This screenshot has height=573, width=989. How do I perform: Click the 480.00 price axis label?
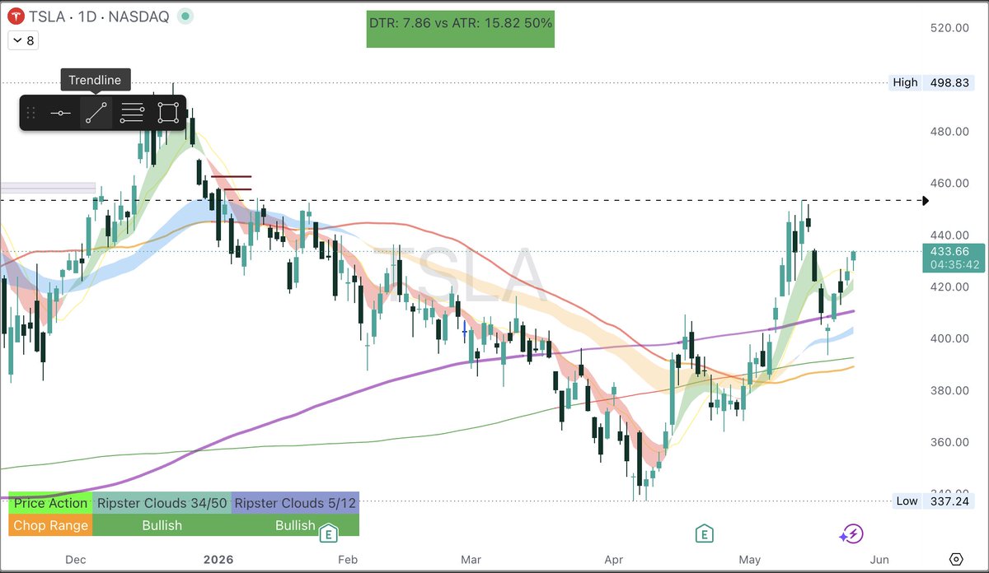pyautogui.click(x=948, y=131)
